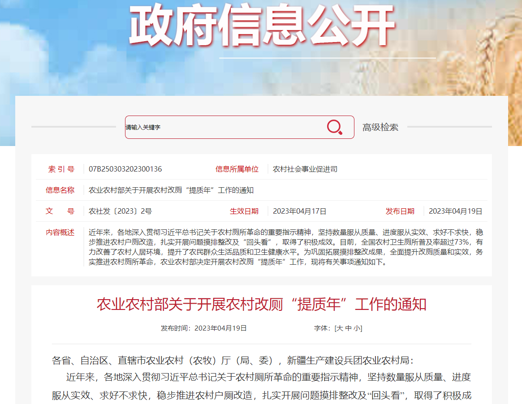522x404 pixels.
Task: Select document number 农社发〔2023〕2号
Action: pyautogui.click(x=120, y=211)
